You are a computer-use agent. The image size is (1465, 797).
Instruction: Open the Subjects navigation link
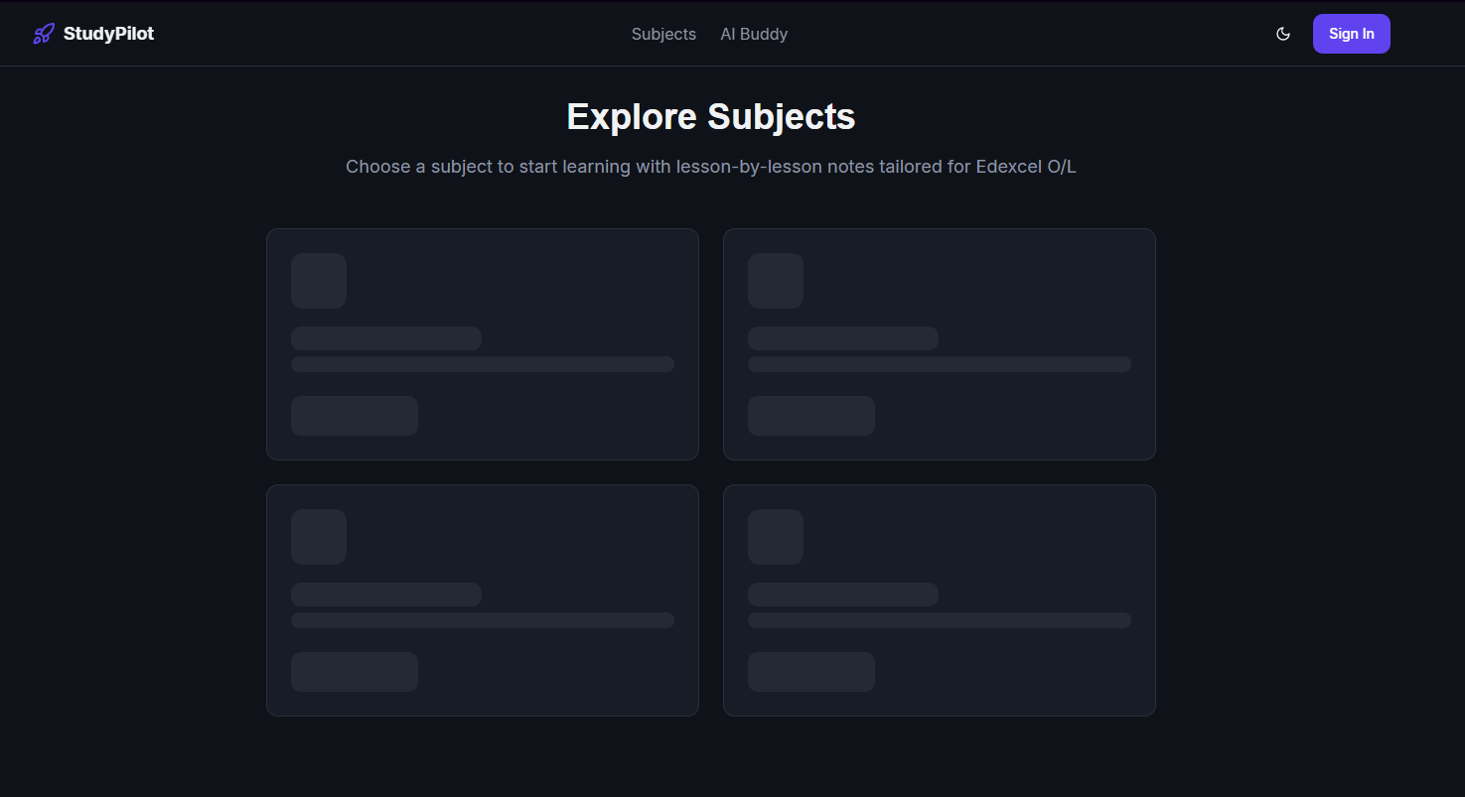(663, 34)
